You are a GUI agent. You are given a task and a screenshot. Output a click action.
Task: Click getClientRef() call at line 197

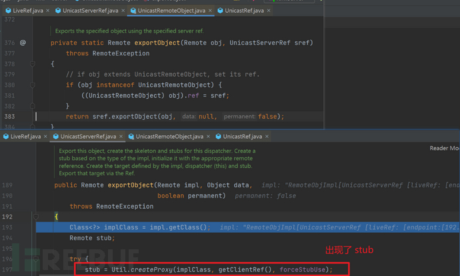245,269
